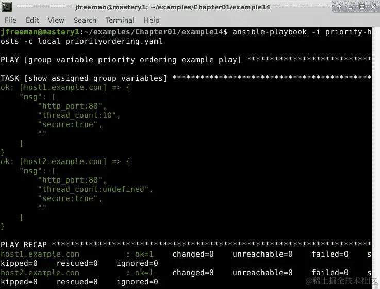This screenshot has width=380, height=289.
Task: Click 'host2.example.com' in the play recap
Action: [x=40, y=273]
